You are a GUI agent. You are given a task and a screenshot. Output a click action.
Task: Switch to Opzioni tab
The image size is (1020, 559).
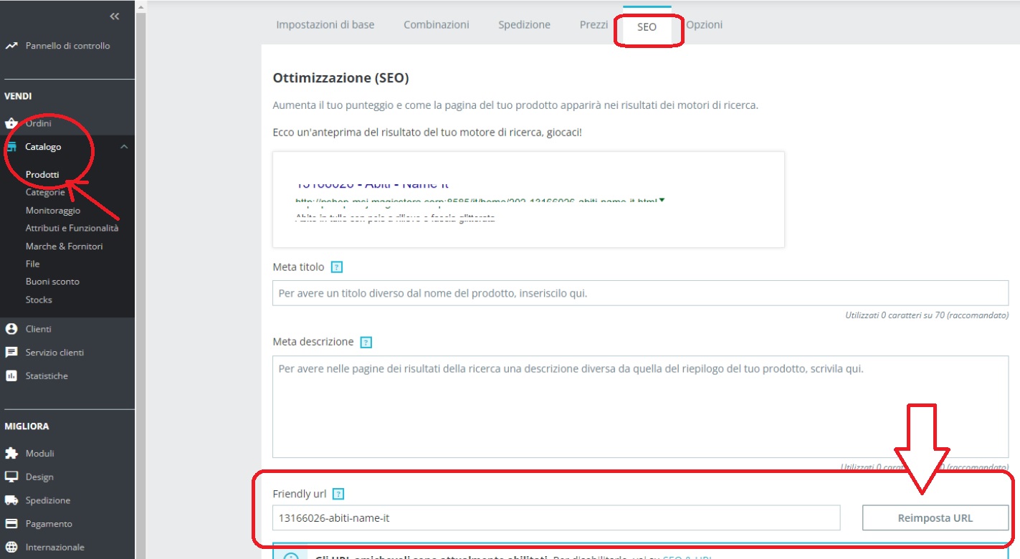(705, 25)
